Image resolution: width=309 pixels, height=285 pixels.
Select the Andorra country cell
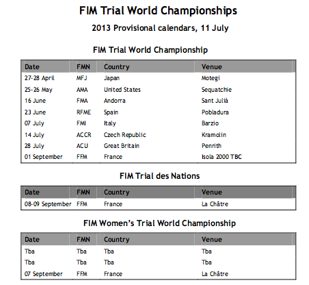pyautogui.click(x=115, y=101)
